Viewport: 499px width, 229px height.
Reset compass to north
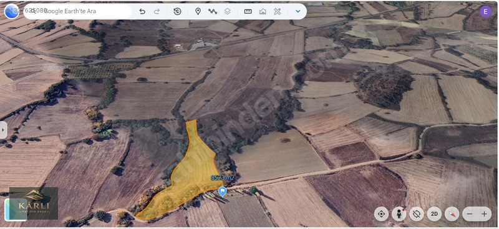(452, 214)
